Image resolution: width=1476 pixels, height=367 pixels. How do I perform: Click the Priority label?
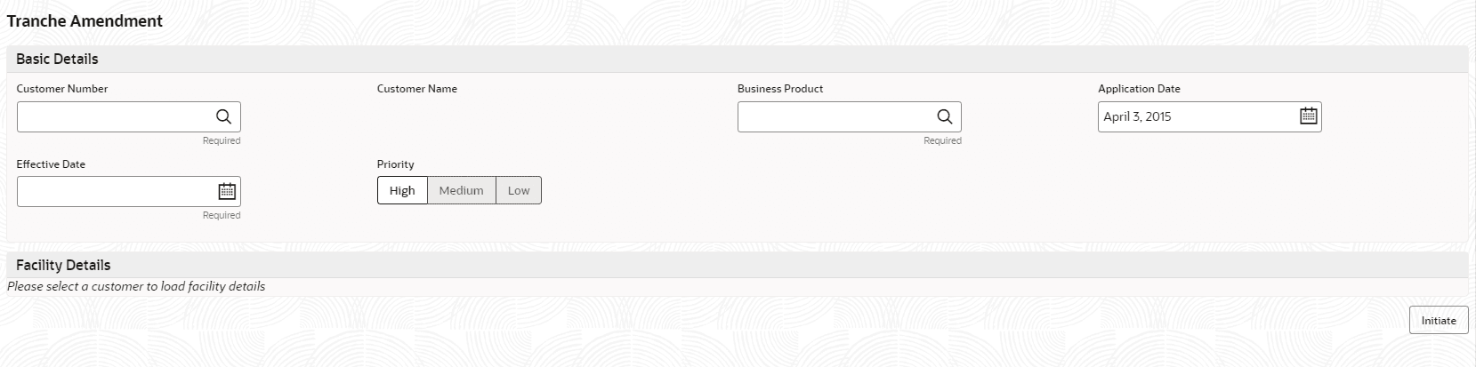pos(395,164)
